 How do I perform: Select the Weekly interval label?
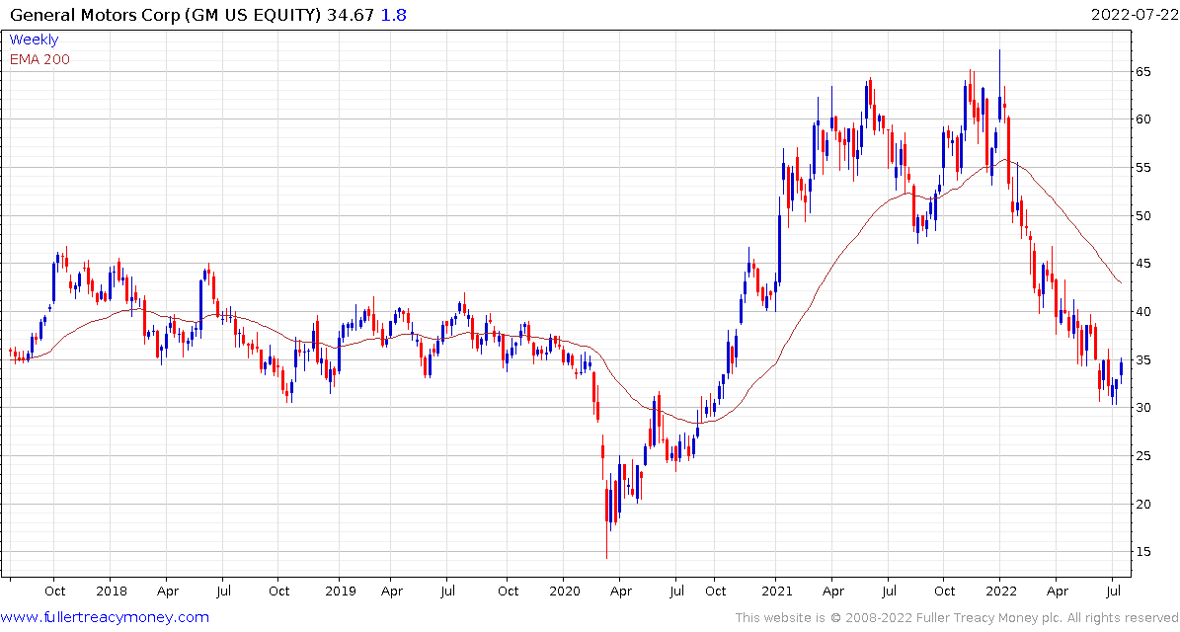(x=34, y=39)
